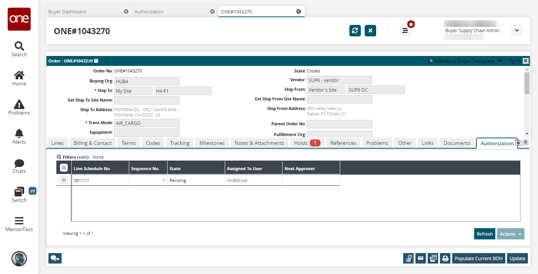
Task: Toggle the select-all checkbox in table header
Action: pyautogui.click(x=64, y=168)
